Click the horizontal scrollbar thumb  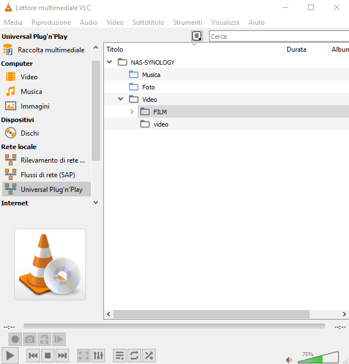[x=211, y=314]
